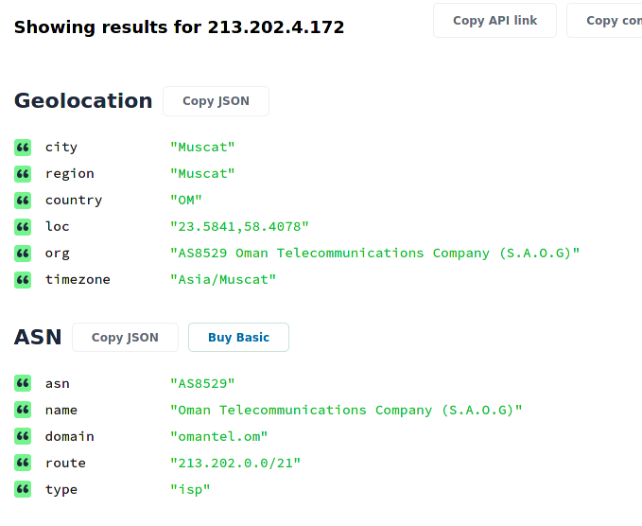The image size is (642, 526).
Task: Click the quote icon next to org
Action: [x=23, y=254]
